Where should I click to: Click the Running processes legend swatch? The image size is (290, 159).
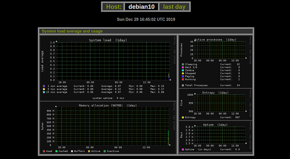coord(183,79)
